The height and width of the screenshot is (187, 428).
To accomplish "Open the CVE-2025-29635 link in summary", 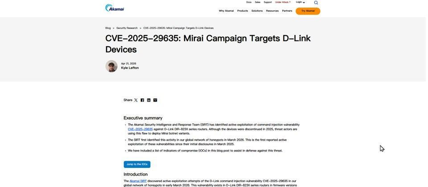I will (140, 129).
